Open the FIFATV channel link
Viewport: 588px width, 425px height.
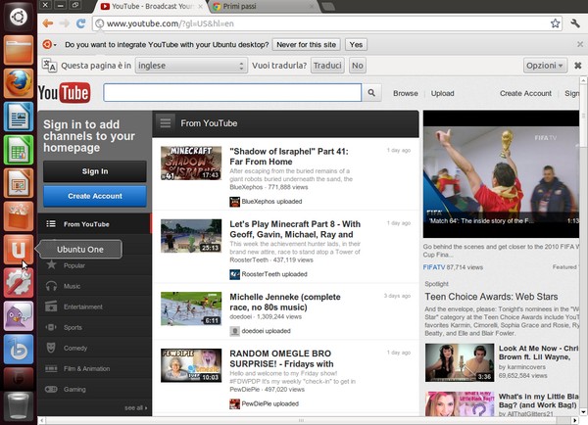pyautogui.click(x=434, y=267)
